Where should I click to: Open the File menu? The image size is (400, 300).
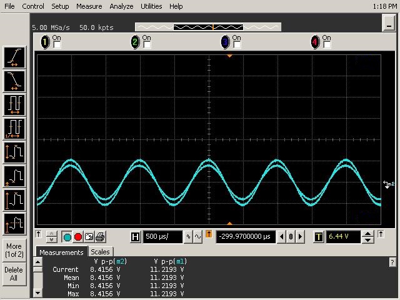(9, 6)
